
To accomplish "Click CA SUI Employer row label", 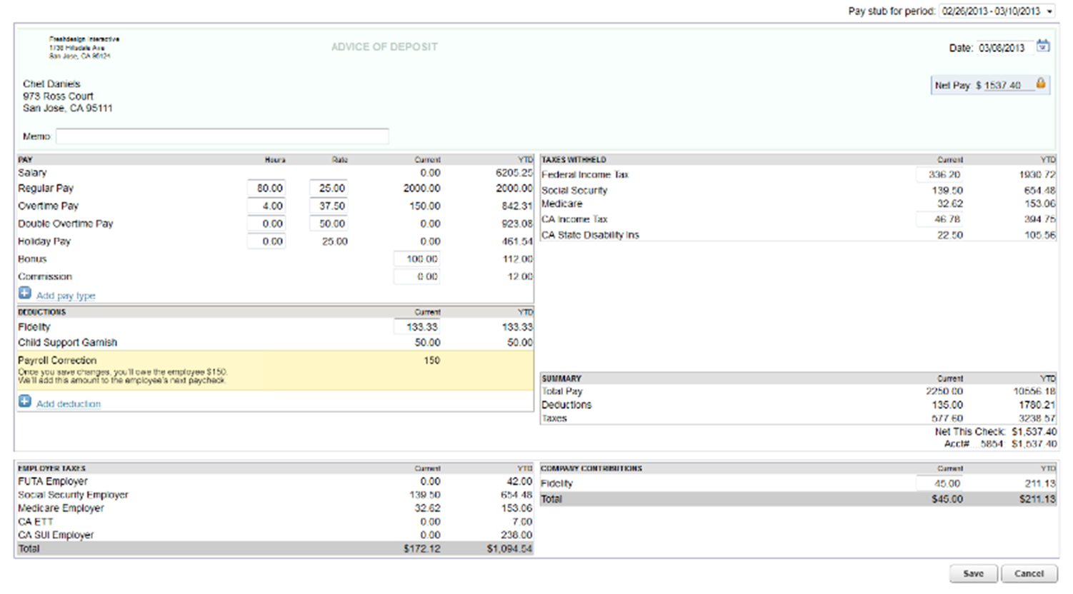I will click(56, 535).
